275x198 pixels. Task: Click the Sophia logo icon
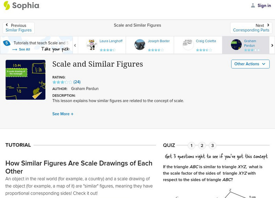[7, 5]
